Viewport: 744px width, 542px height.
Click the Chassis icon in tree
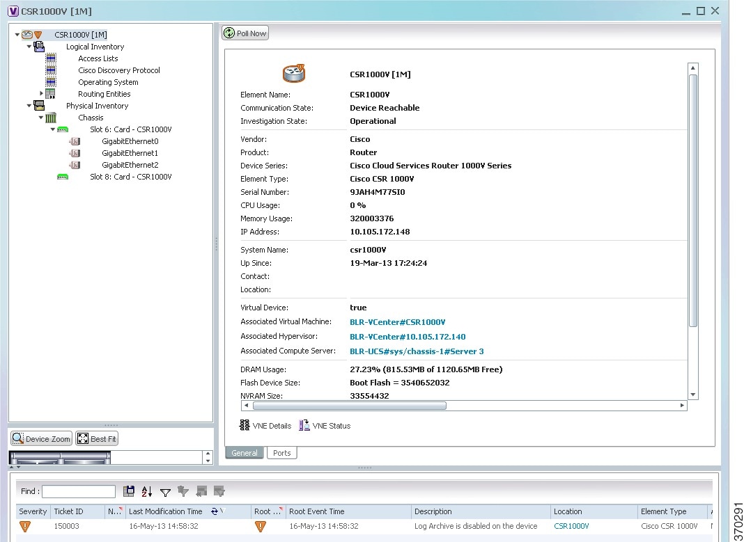pyautogui.click(x=51, y=118)
